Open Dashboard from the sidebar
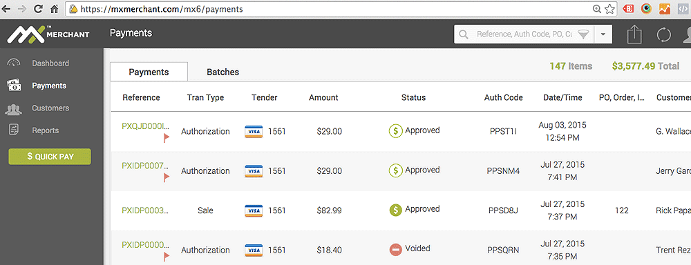 (x=50, y=63)
